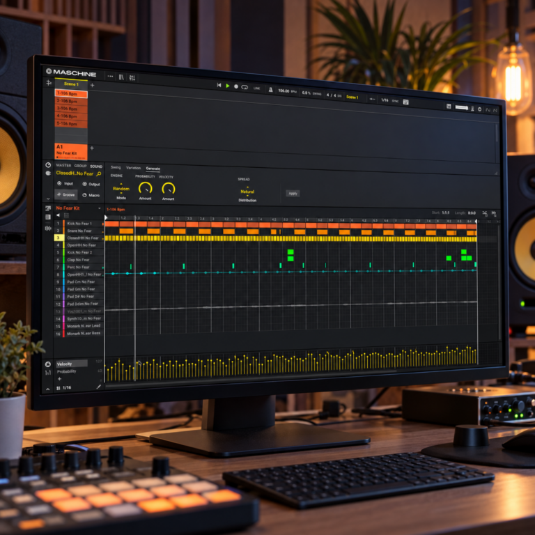The width and height of the screenshot is (535, 535).
Task: Click the audio engine power icon
Action: [480, 109]
